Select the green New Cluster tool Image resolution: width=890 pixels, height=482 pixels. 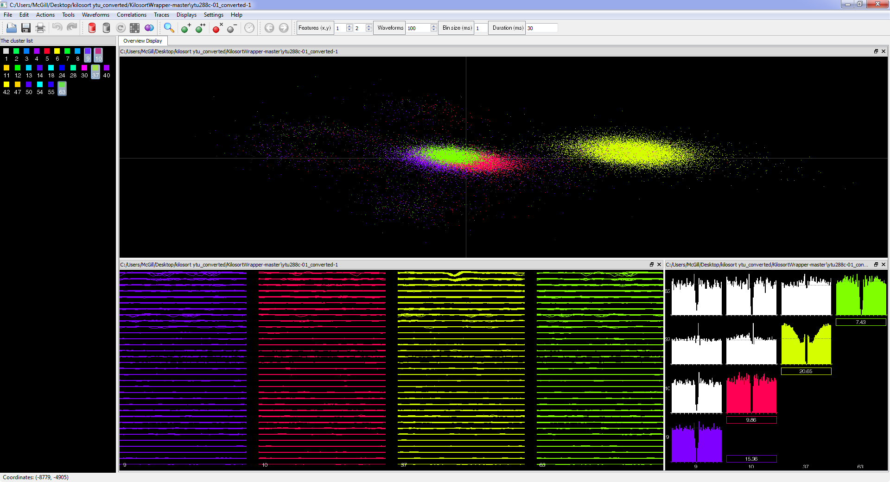(185, 28)
